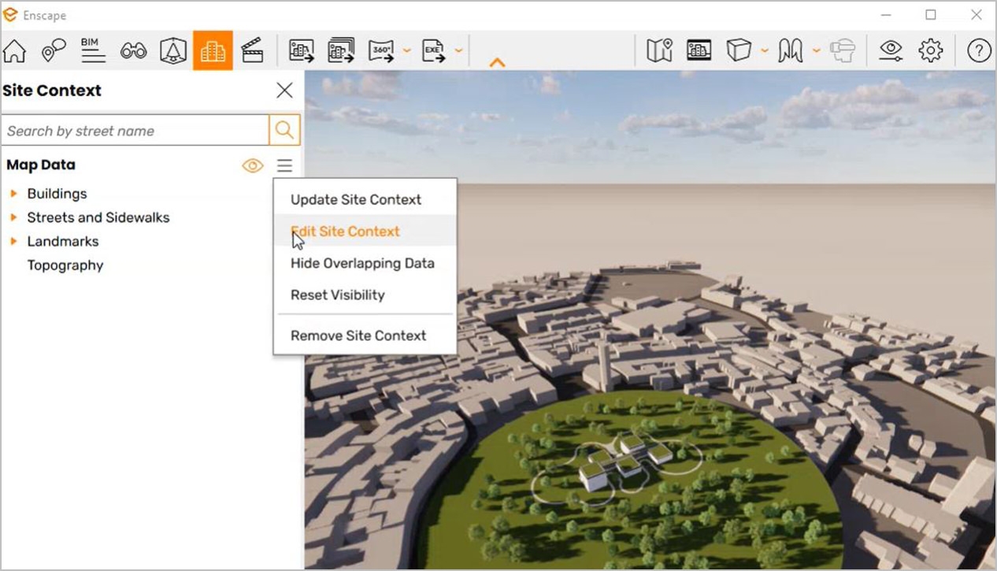Select Edit Site Context from the menu
Image resolution: width=997 pixels, height=571 pixels.
click(345, 231)
